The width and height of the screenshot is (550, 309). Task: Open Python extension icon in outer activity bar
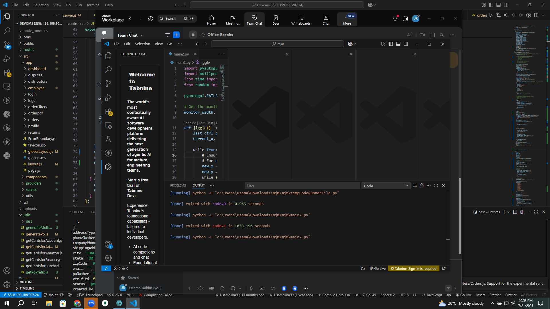[7, 156]
